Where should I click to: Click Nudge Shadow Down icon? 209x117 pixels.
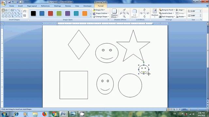coord(124,16)
